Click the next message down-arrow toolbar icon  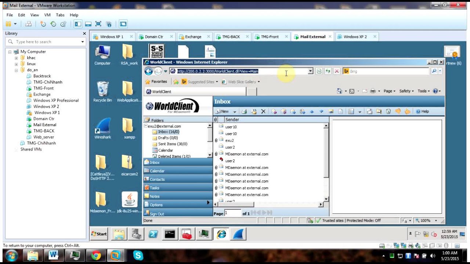[x=321, y=111]
